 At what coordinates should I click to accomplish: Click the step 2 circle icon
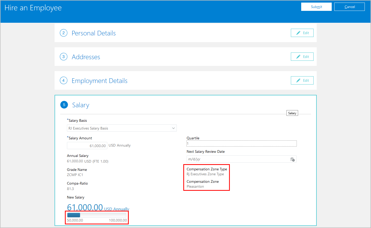(64, 33)
